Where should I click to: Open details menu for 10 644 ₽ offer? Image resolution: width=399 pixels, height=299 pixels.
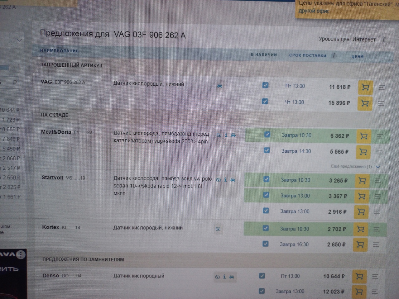375,276
